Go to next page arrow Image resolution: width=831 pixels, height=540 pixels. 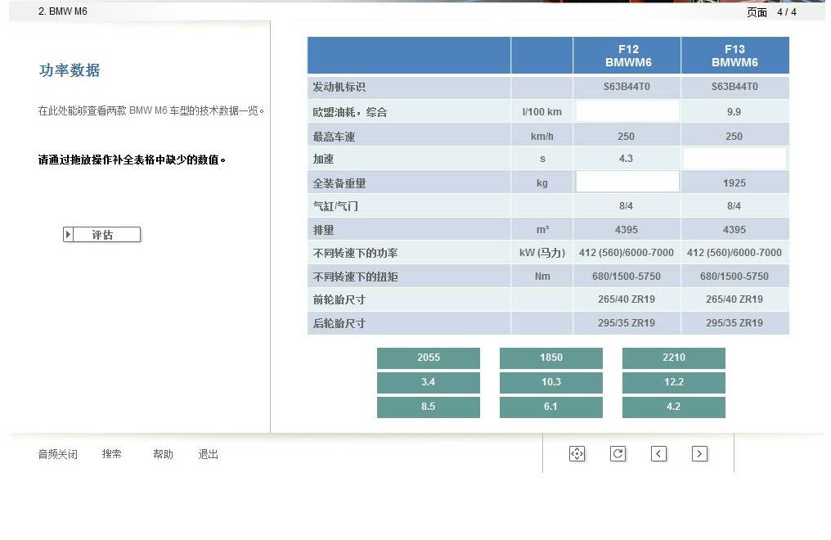pyautogui.click(x=699, y=453)
